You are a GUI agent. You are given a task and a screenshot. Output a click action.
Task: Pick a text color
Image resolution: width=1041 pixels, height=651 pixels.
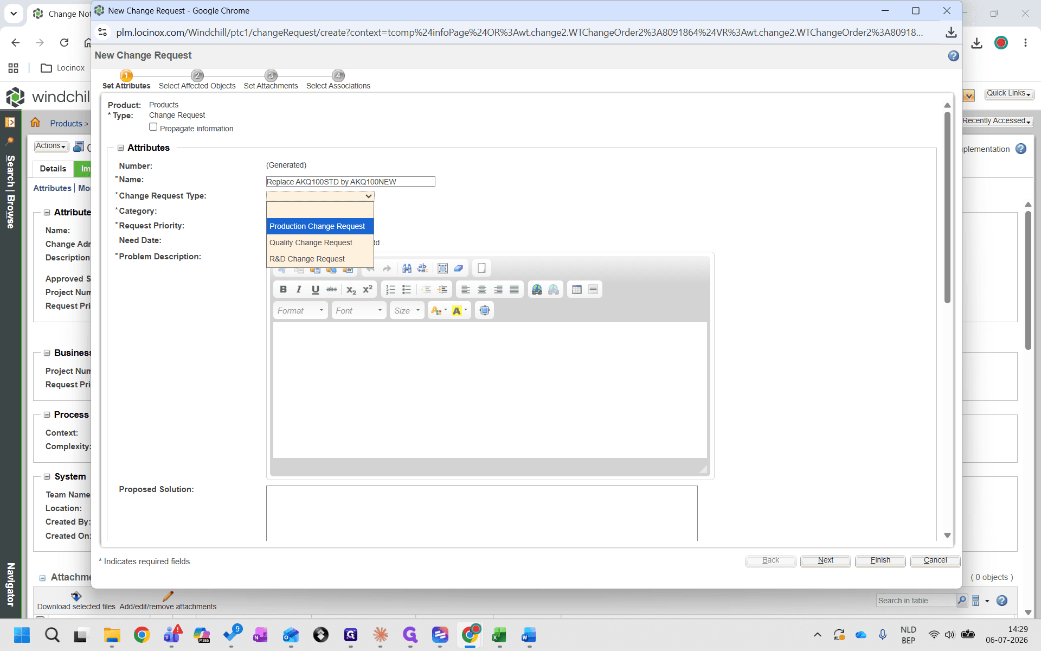tap(439, 310)
